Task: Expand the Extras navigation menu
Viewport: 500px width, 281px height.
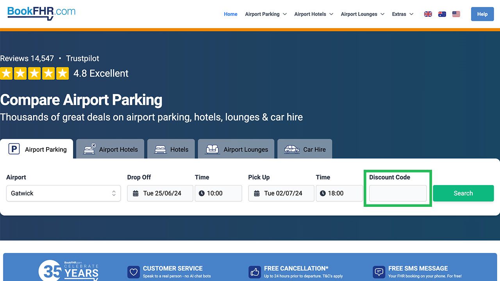Action: (403, 14)
